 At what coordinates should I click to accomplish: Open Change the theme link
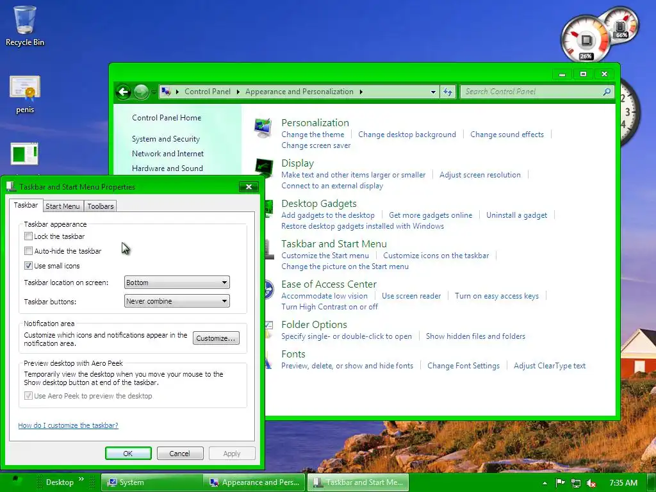click(x=313, y=135)
